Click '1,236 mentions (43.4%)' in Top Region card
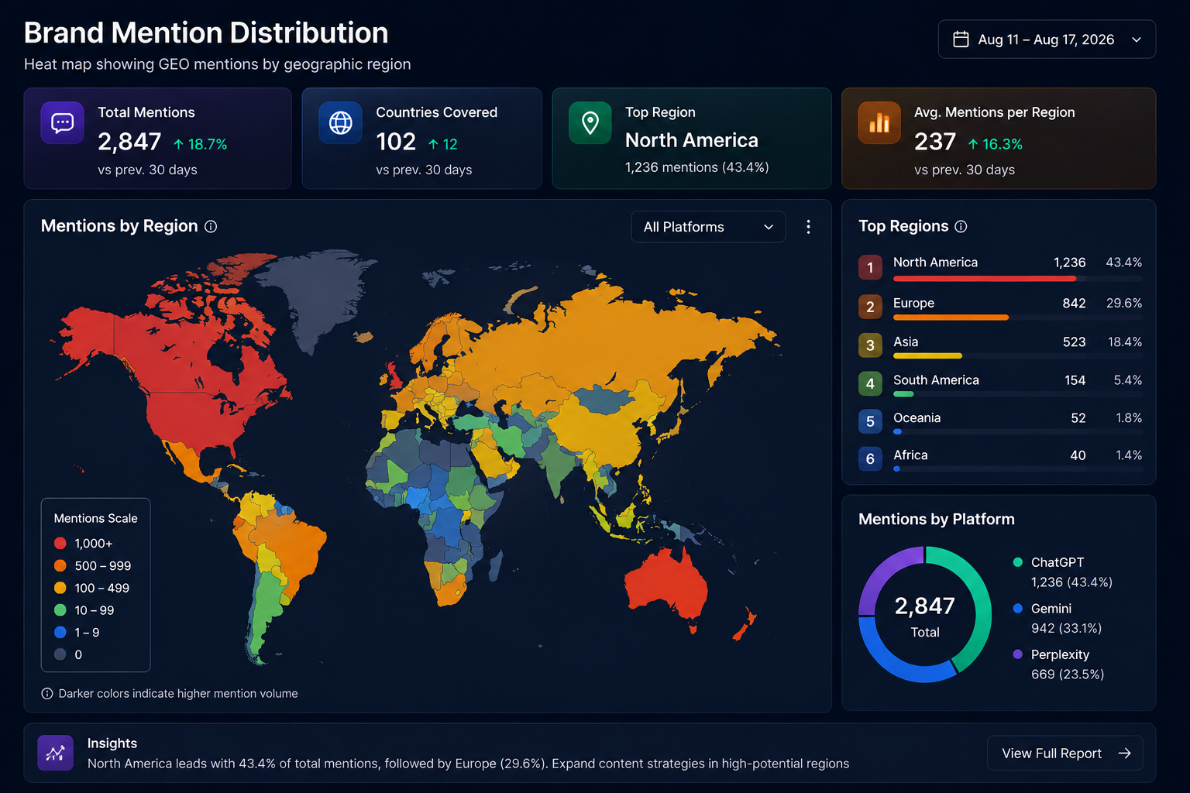 pyautogui.click(x=697, y=167)
